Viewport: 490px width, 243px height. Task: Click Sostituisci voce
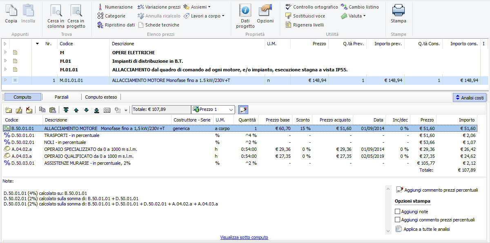[305, 16]
